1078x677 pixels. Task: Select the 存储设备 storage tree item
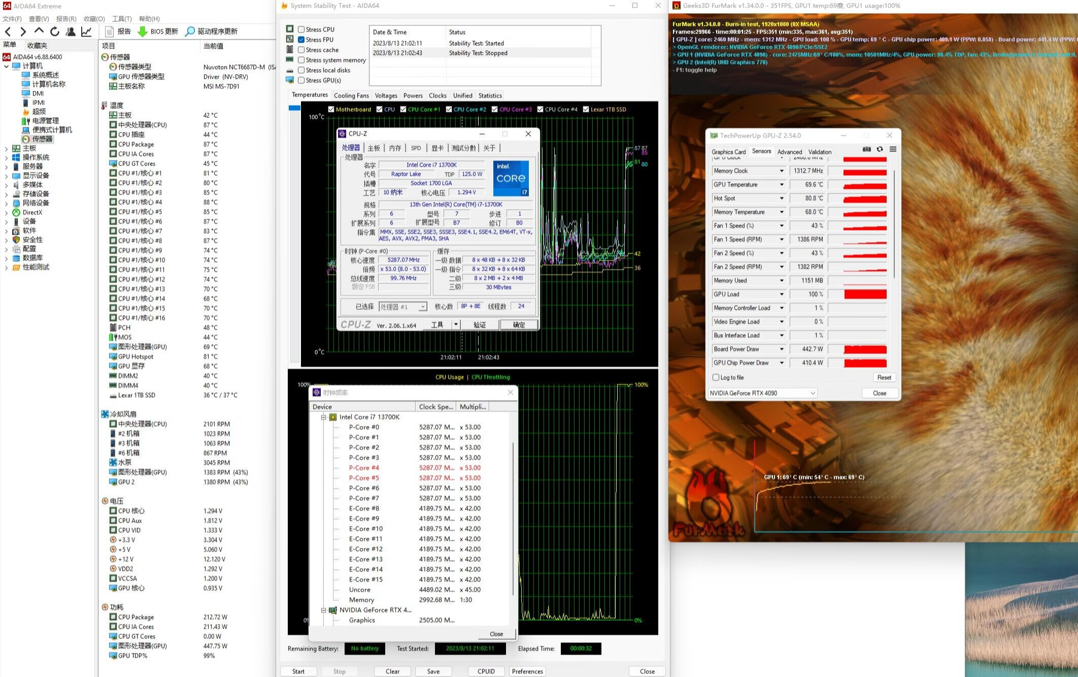click(31, 194)
